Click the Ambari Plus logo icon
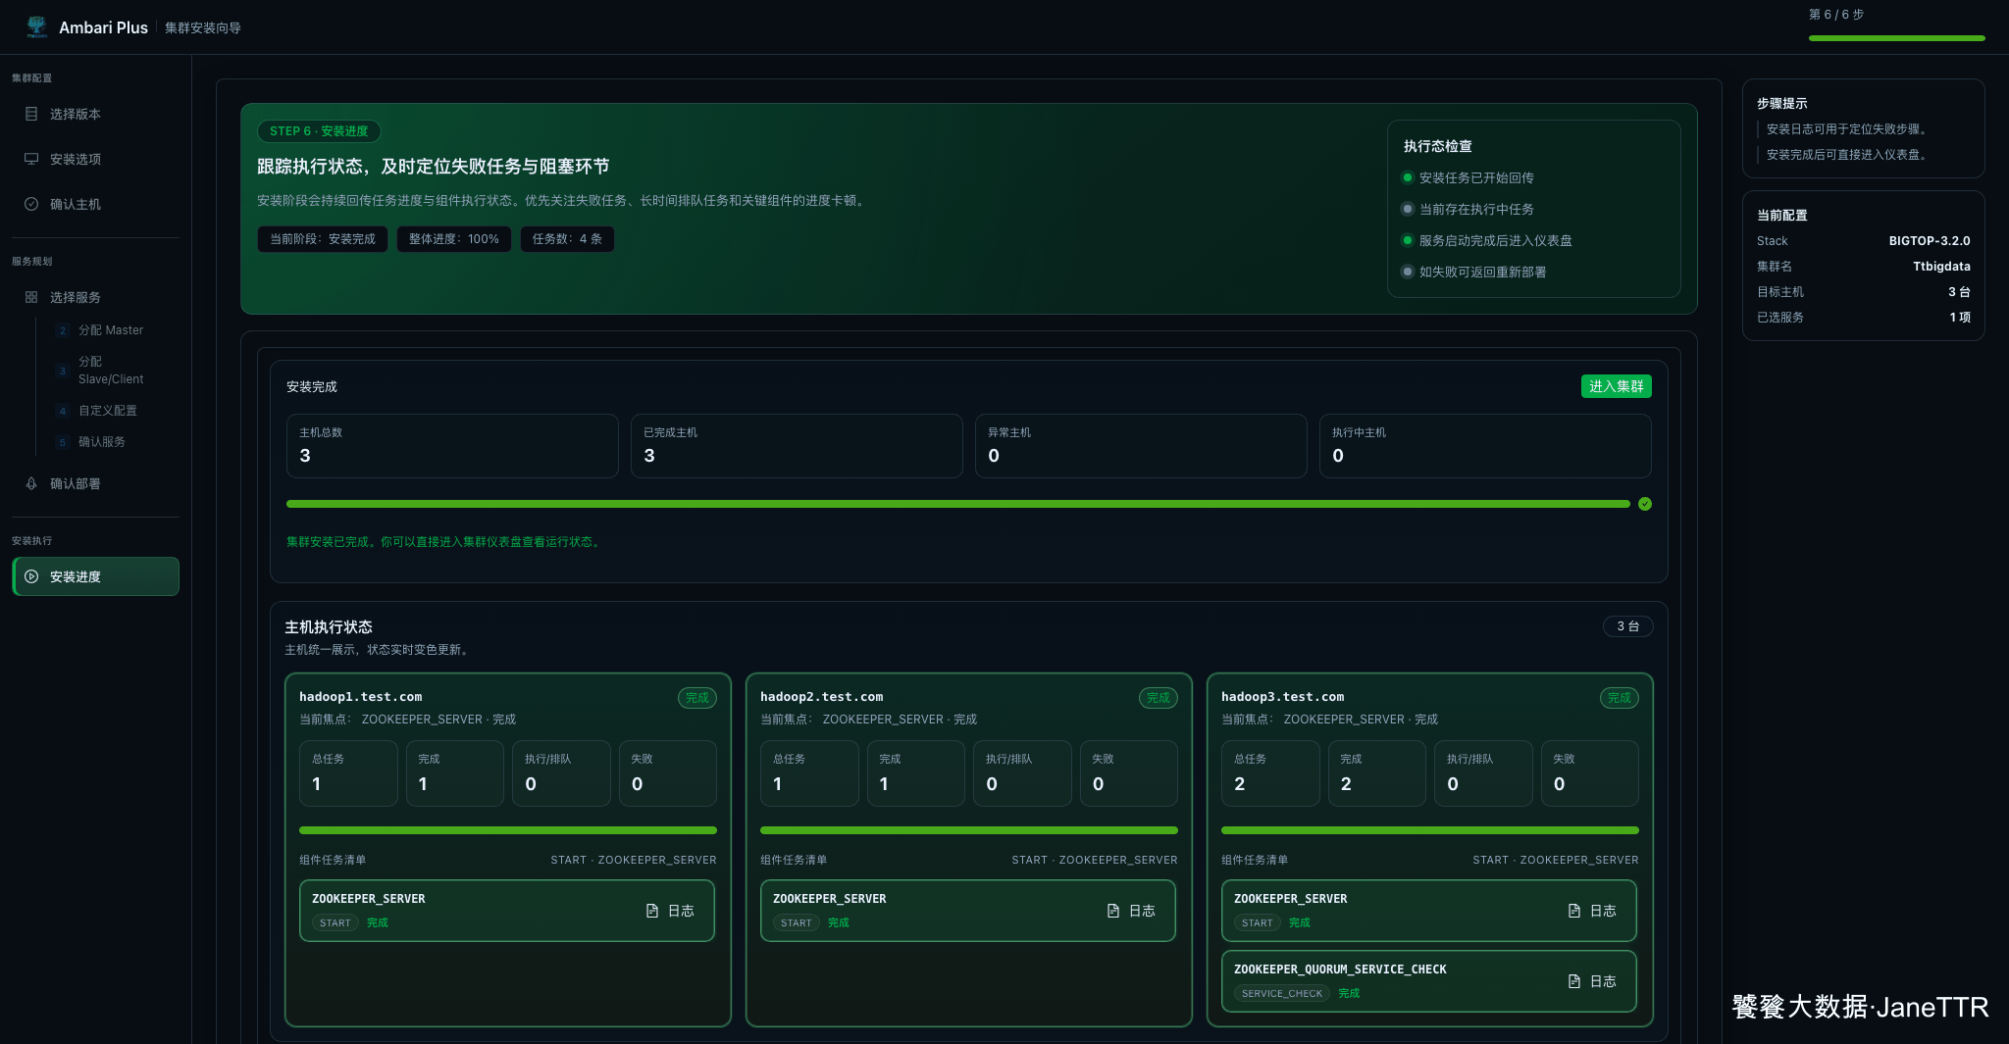Viewport: 2009px width, 1044px height. pyautogui.click(x=36, y=26)
